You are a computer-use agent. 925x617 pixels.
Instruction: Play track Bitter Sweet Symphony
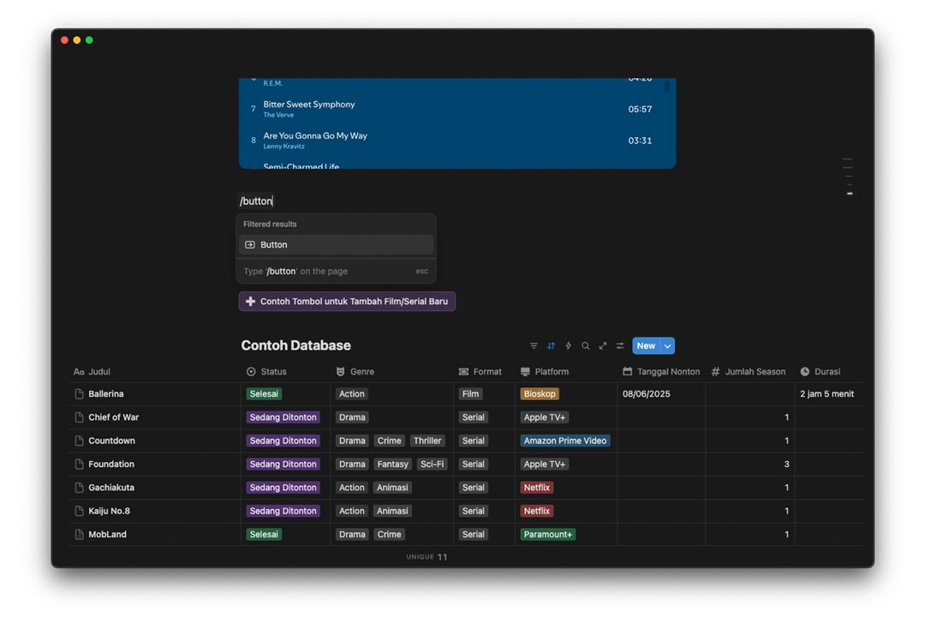point(309,105)
